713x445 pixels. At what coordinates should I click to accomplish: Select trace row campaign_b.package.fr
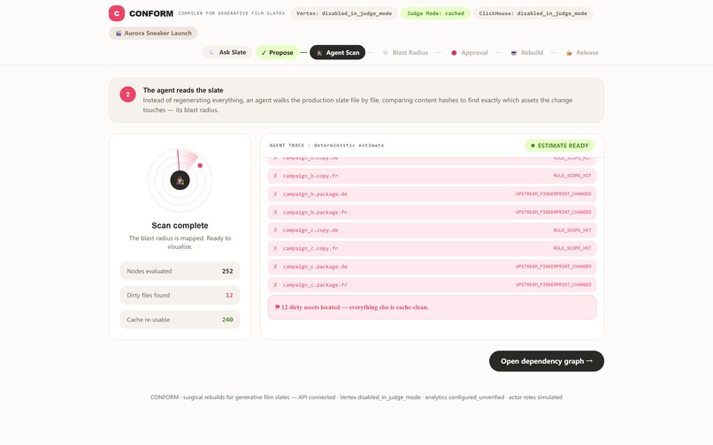coord(432,212)
